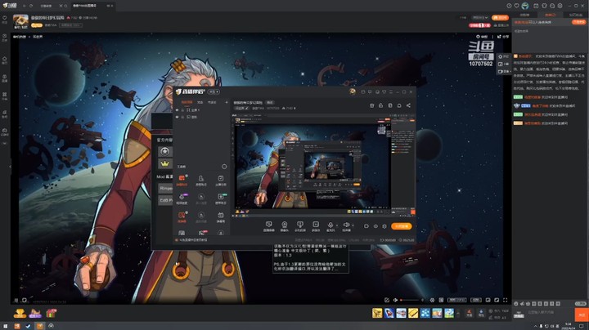589x330 pixels.
Task: Show hidden tray icons chevron on taskbar
Action: point(536,326)
